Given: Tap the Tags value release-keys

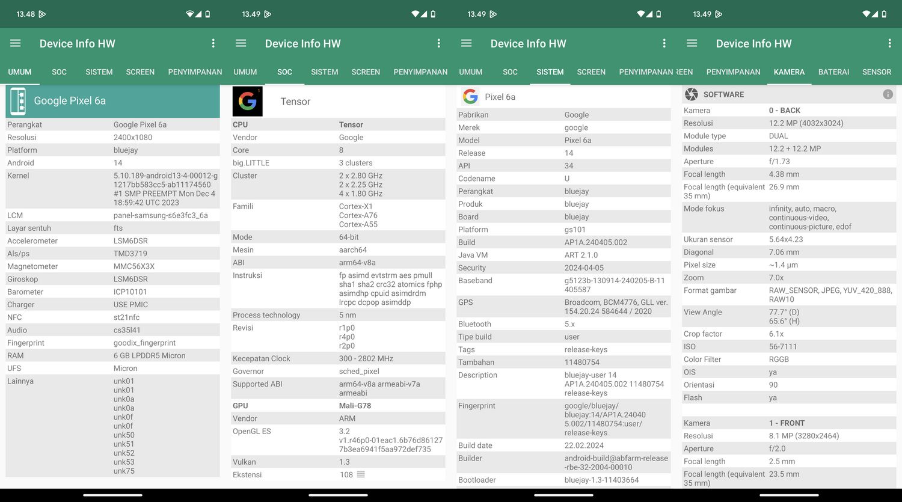Looking at the screenshot, I should click(586, 349).
